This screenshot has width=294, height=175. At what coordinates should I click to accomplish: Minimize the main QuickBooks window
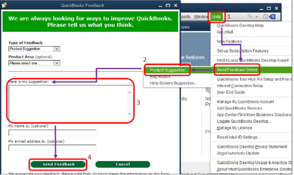pyautogui.click(x=261, y=9)
